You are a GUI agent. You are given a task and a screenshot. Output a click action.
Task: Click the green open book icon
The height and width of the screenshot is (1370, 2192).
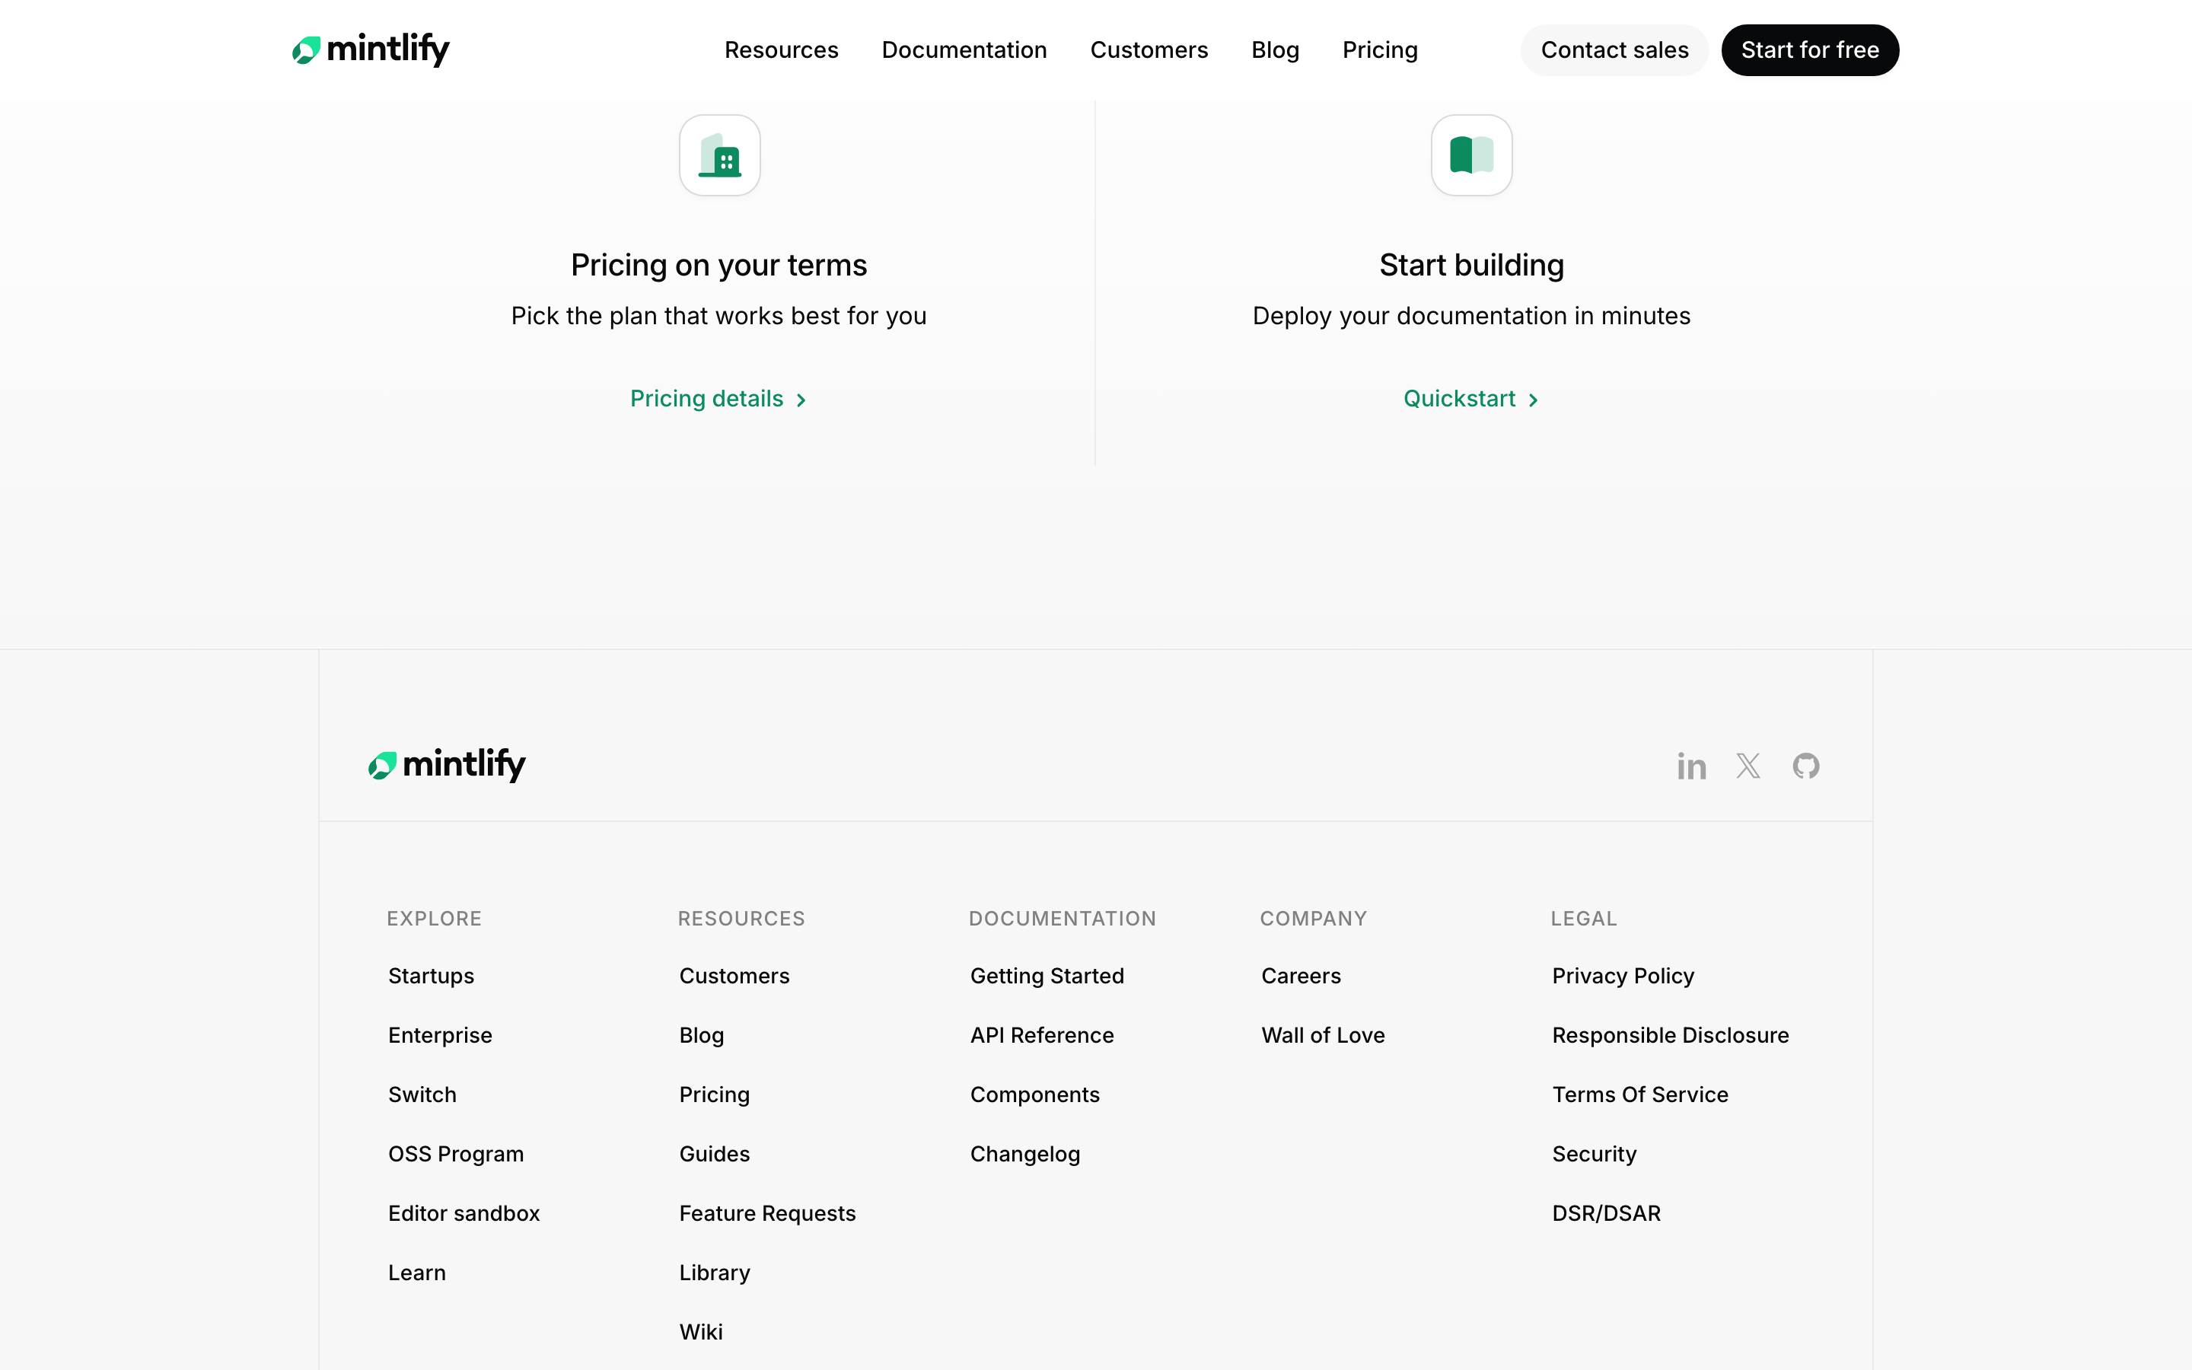(x=1472, y=155)
